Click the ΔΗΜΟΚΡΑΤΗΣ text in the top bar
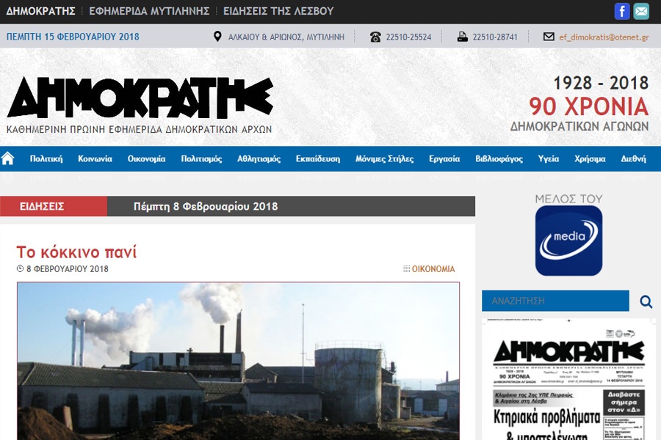Image resolution: width=661 pixels, height=440 pixels. pyautogui.click(x=40, y=11)
